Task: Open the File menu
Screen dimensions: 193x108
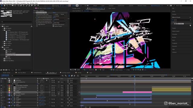Action: tap(1, 3)
